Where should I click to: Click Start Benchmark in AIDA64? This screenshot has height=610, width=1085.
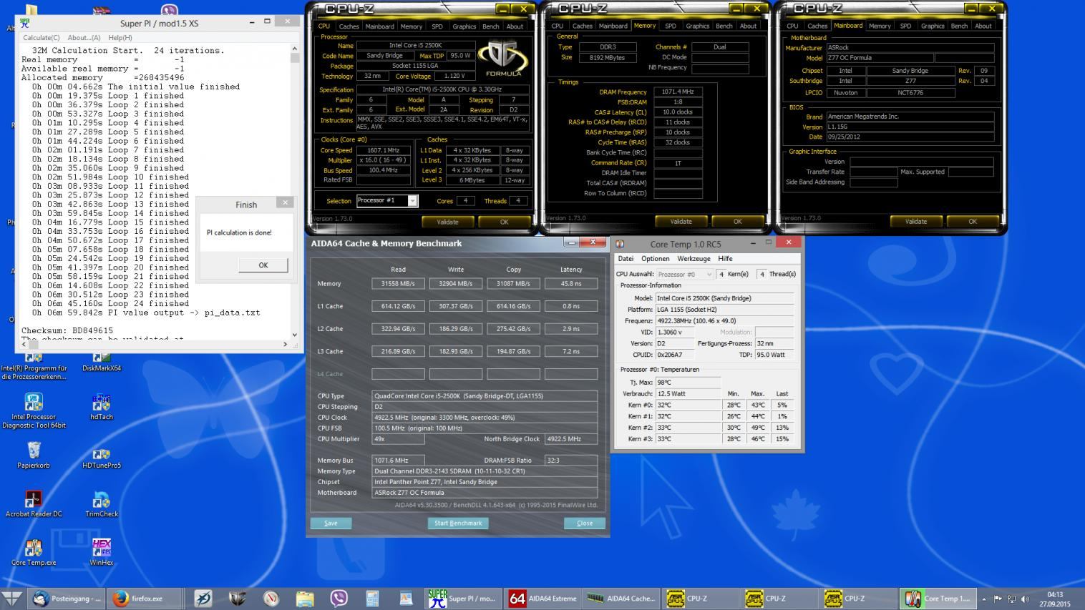tap(458, 523)
